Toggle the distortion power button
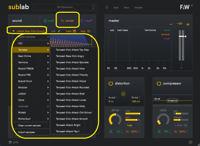The height and width of the screenshot is (146, 200). click(x=111, y=83)
